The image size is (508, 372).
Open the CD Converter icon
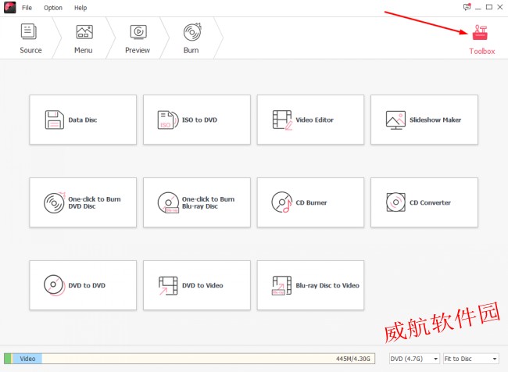pyautogui.click(x=395, y=202)
